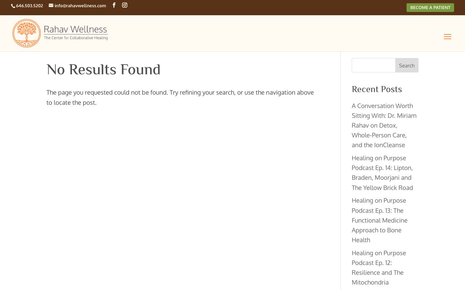Expand the hamburger navigation menu
The height and width of the screenshot is (290, 465).
(447, 37)
